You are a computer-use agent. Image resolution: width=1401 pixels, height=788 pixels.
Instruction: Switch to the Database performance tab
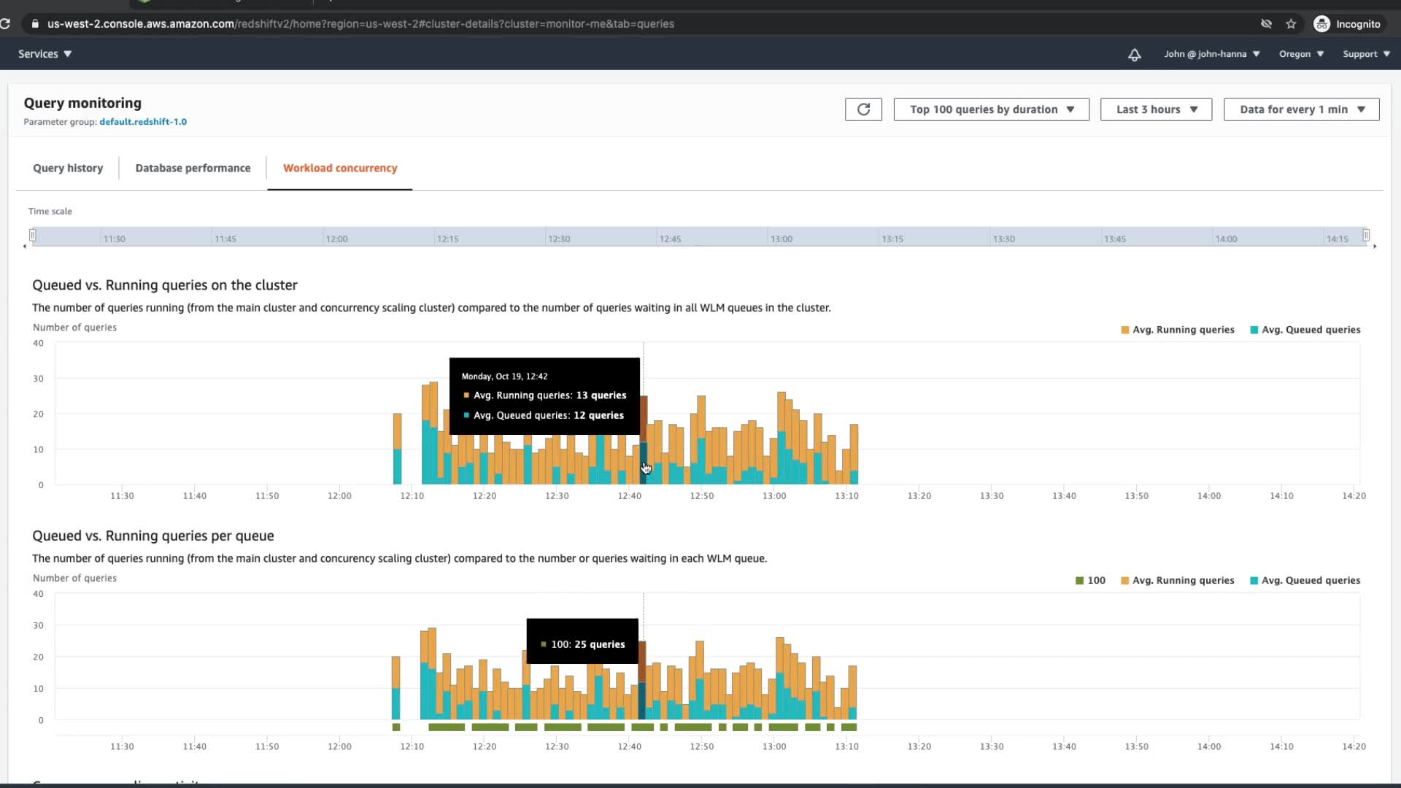click(193, 168)
